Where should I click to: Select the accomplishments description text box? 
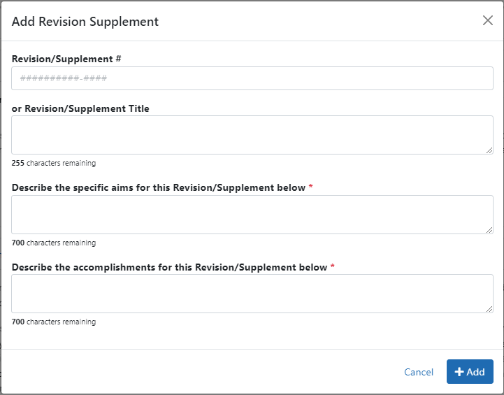(x=252, y=294)
